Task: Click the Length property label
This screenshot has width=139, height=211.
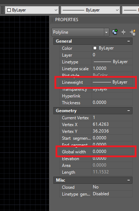Action: [68, 172]
